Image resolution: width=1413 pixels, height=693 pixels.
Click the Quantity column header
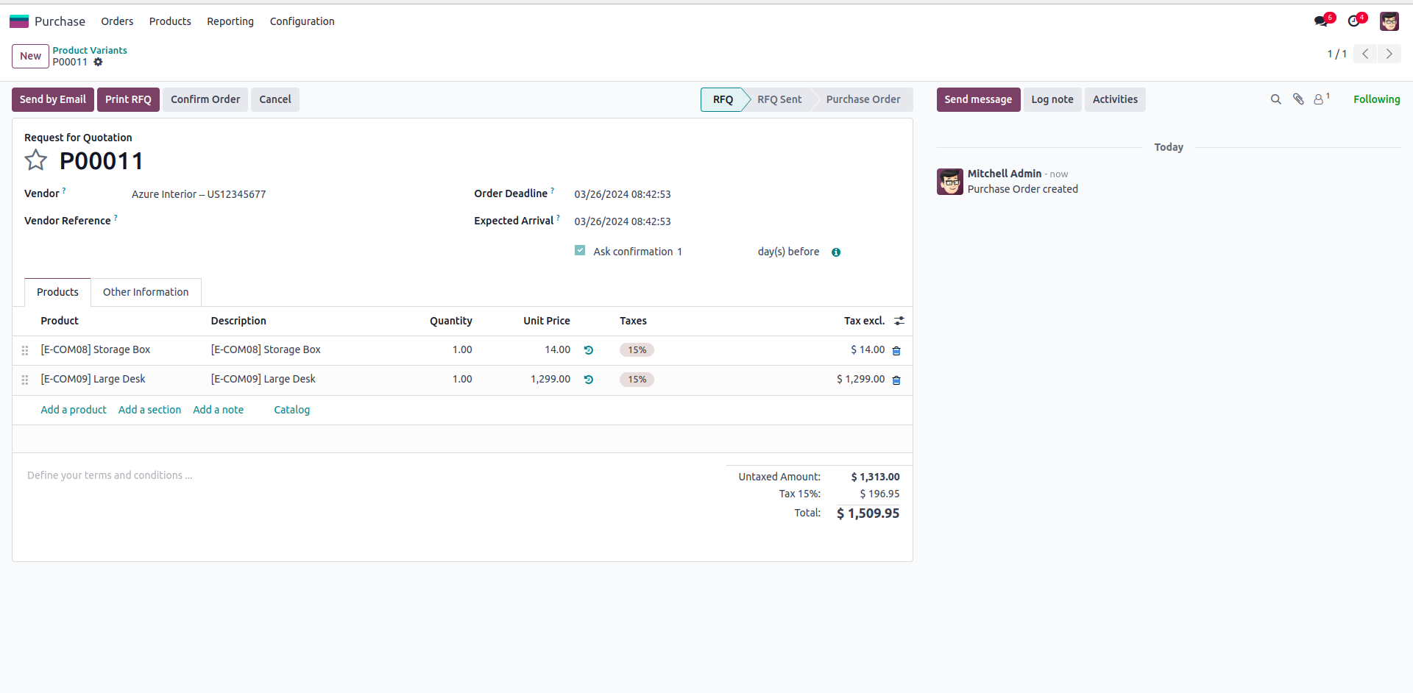(x=451, y=321)
